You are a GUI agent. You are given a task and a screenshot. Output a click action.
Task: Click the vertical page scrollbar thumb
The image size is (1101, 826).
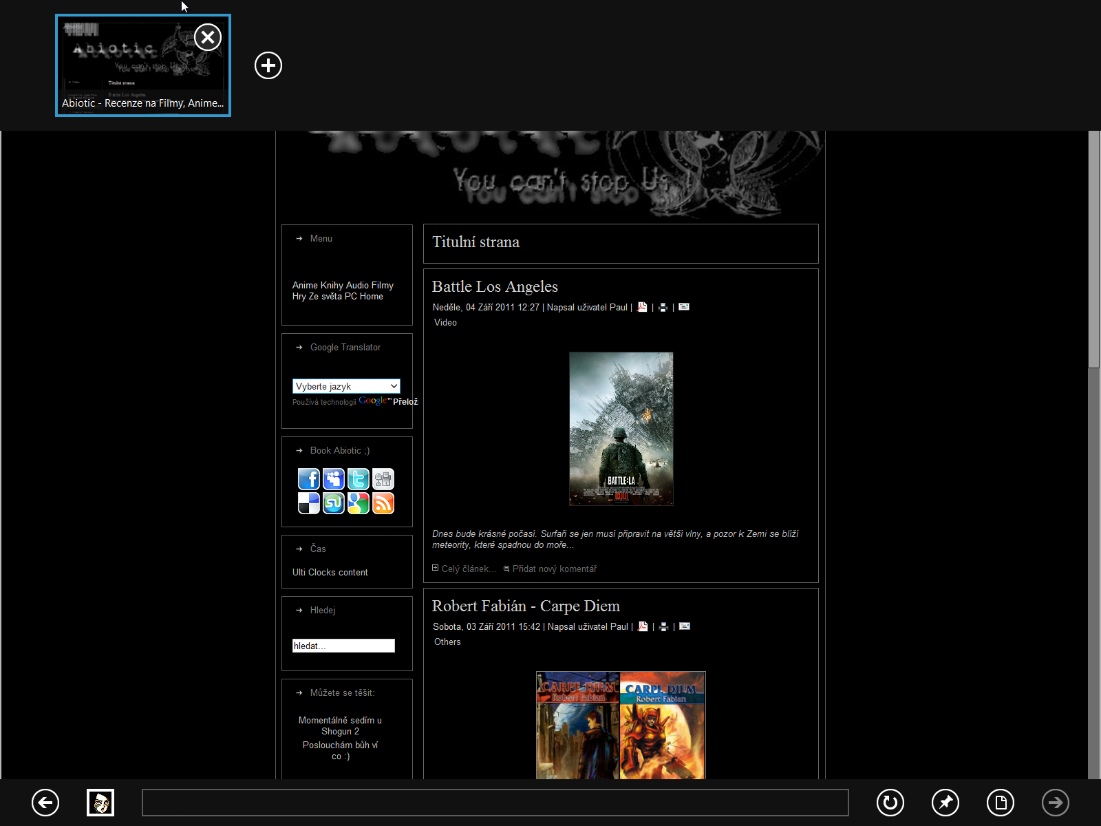[x=1094, y=249]
